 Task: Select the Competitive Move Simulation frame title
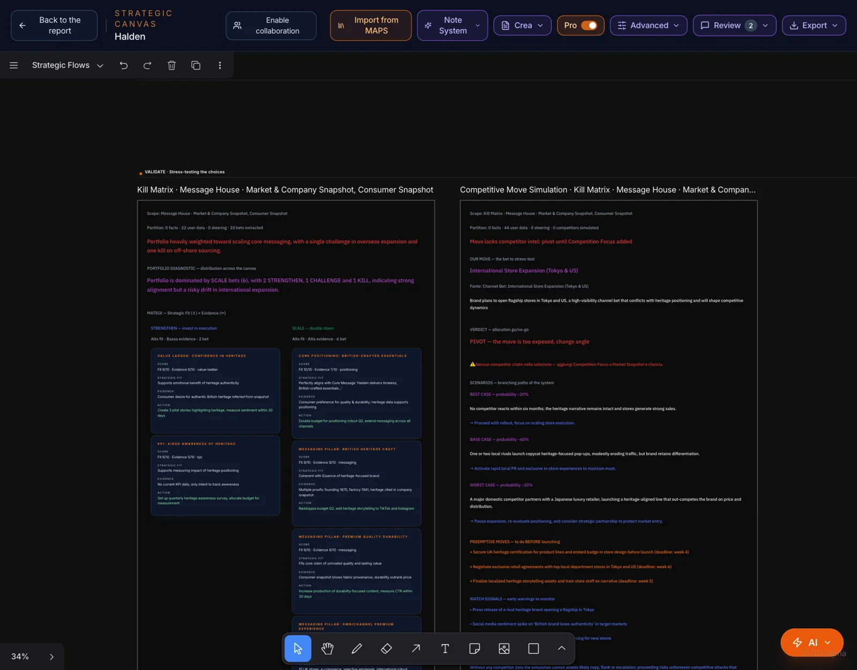tap(608, 190)
